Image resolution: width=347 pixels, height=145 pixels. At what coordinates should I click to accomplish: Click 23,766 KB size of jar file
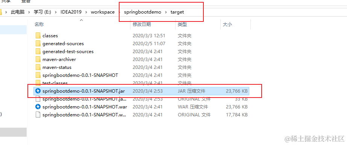pos(236,91)
